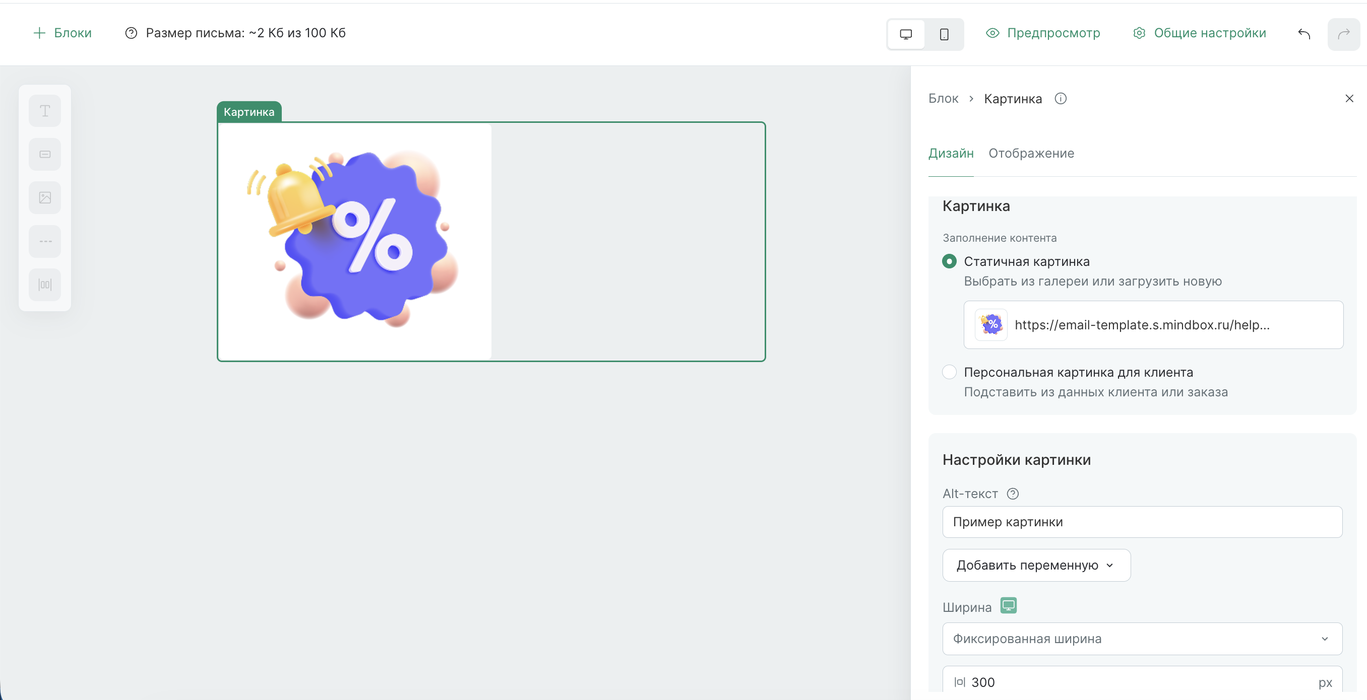Expand the Добавить переменную dropdown
The image size is (1367, 700).
1036,566
